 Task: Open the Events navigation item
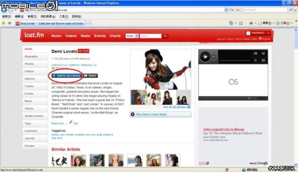tap(100, 36)
